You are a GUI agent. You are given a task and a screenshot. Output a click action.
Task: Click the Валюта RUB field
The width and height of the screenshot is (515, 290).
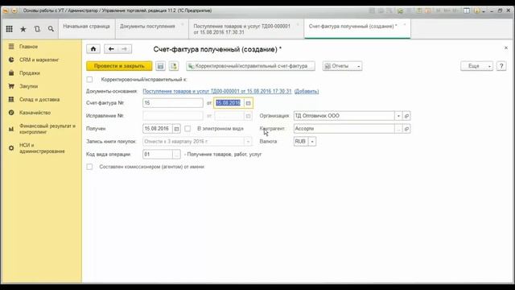pos(301,142)
